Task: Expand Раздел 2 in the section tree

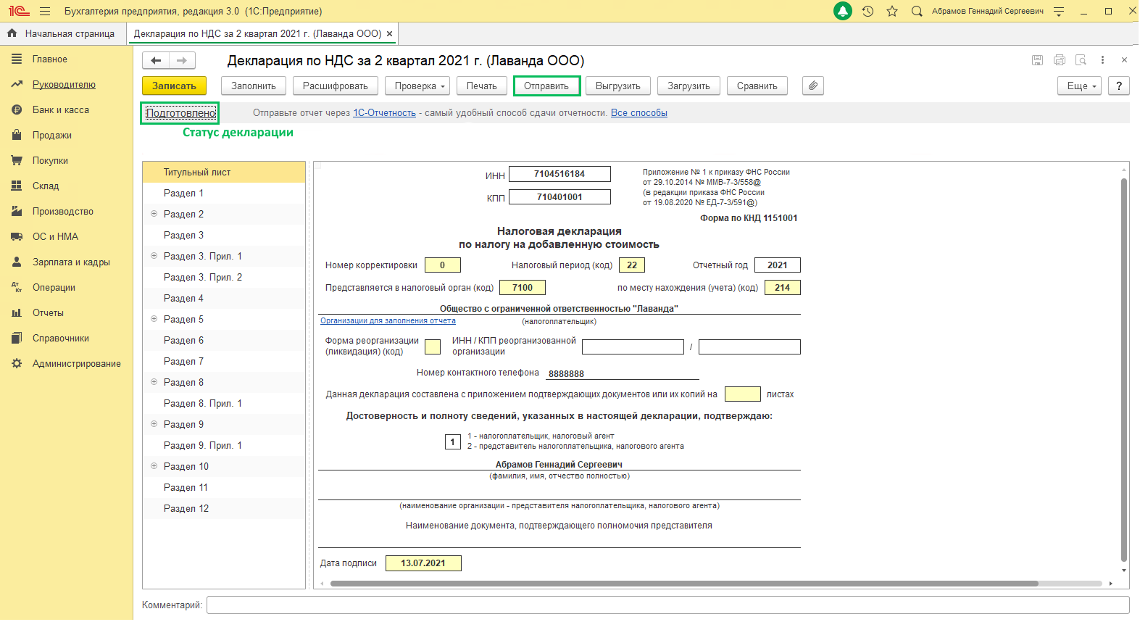Action: (154, 214)
